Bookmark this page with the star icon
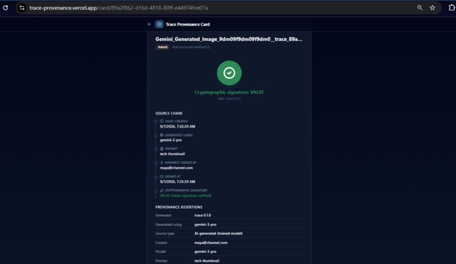The width and height of the screenshot is (456, 264). 432,8
